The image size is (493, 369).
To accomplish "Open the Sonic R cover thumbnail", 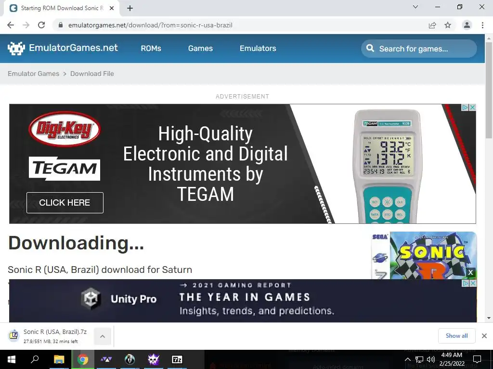I will pos(424,255).
